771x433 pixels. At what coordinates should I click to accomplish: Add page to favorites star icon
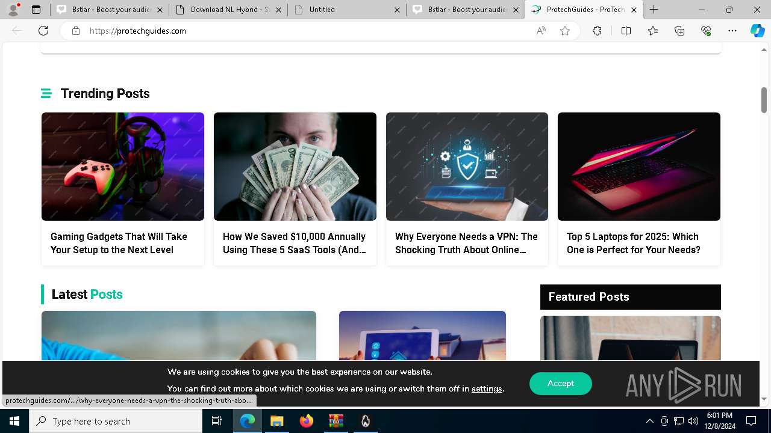point(565,31)
